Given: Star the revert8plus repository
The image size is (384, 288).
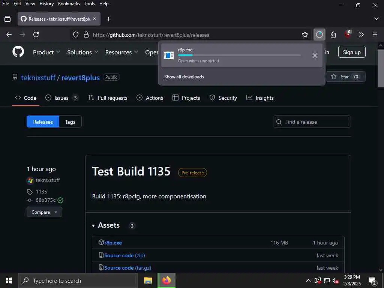Looking at the screenshot, I should pos(345,76).
